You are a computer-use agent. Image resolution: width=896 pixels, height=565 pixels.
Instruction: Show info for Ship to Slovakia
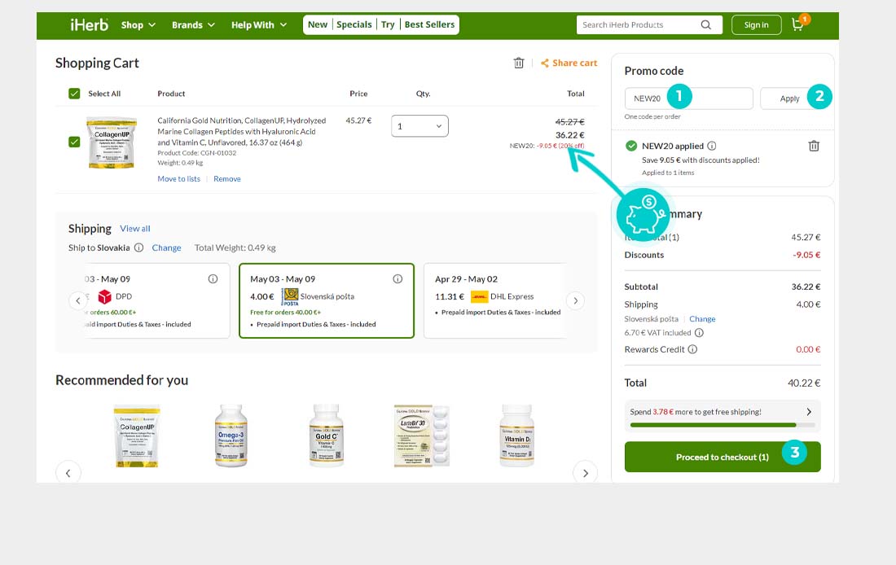(x=138, y=247)
